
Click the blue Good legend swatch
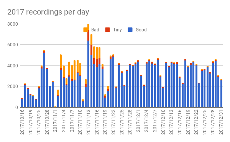pos(130,30)
